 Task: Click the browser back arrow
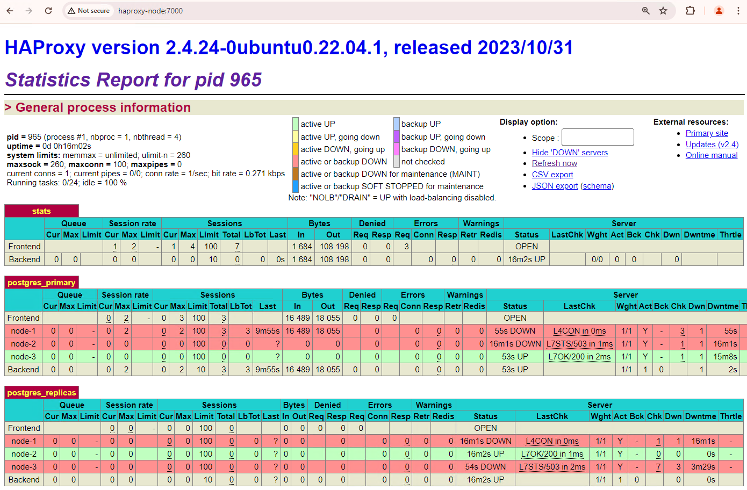pyautogui.click(x=10, y=10)
